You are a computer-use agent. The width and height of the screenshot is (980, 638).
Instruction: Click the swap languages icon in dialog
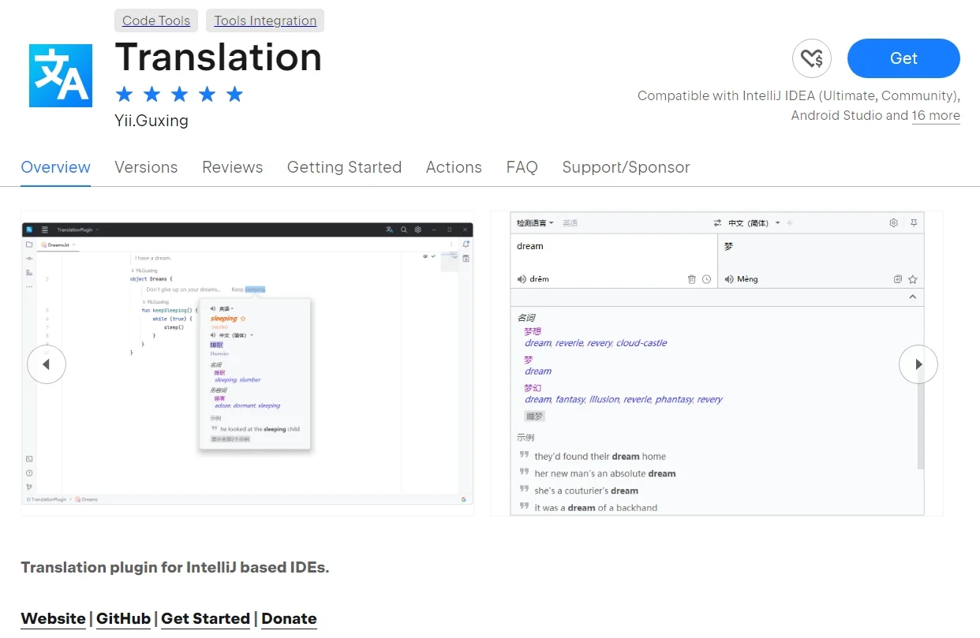[717, 223]
